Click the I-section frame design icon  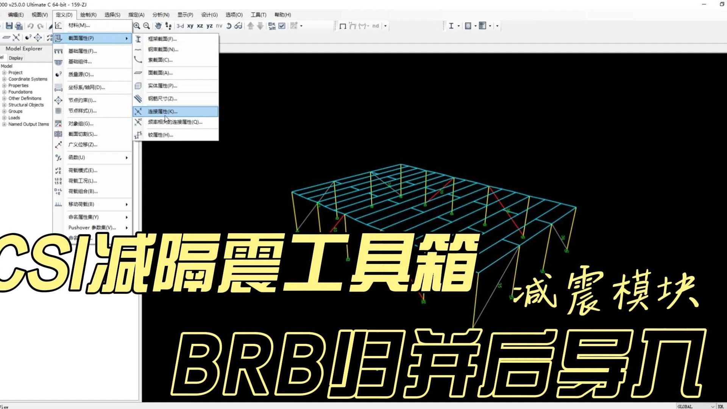[x=451, y=26]
